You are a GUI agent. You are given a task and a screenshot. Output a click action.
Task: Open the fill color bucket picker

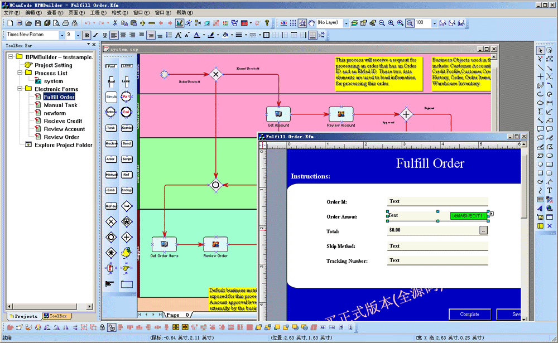coord(225,35)
